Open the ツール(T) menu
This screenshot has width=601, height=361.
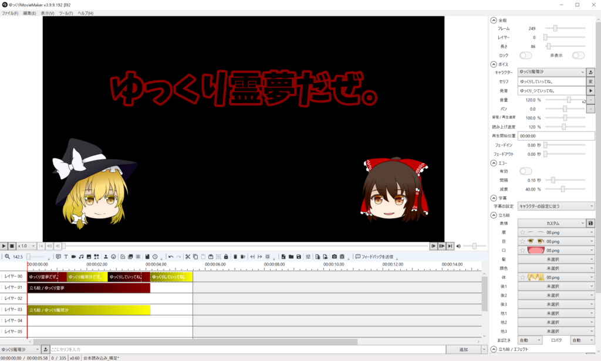point(66,13)
